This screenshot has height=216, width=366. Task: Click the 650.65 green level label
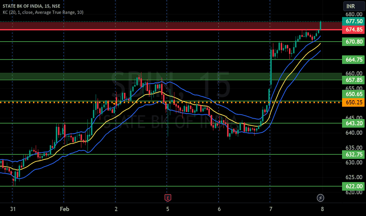[x=353, y=94]
